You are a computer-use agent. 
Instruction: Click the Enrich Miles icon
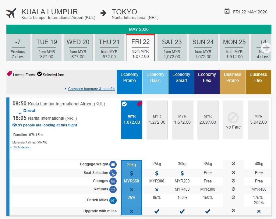[x=113, y=200]
